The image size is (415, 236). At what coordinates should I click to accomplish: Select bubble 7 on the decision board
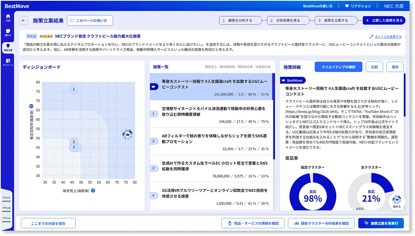(74, 147)
